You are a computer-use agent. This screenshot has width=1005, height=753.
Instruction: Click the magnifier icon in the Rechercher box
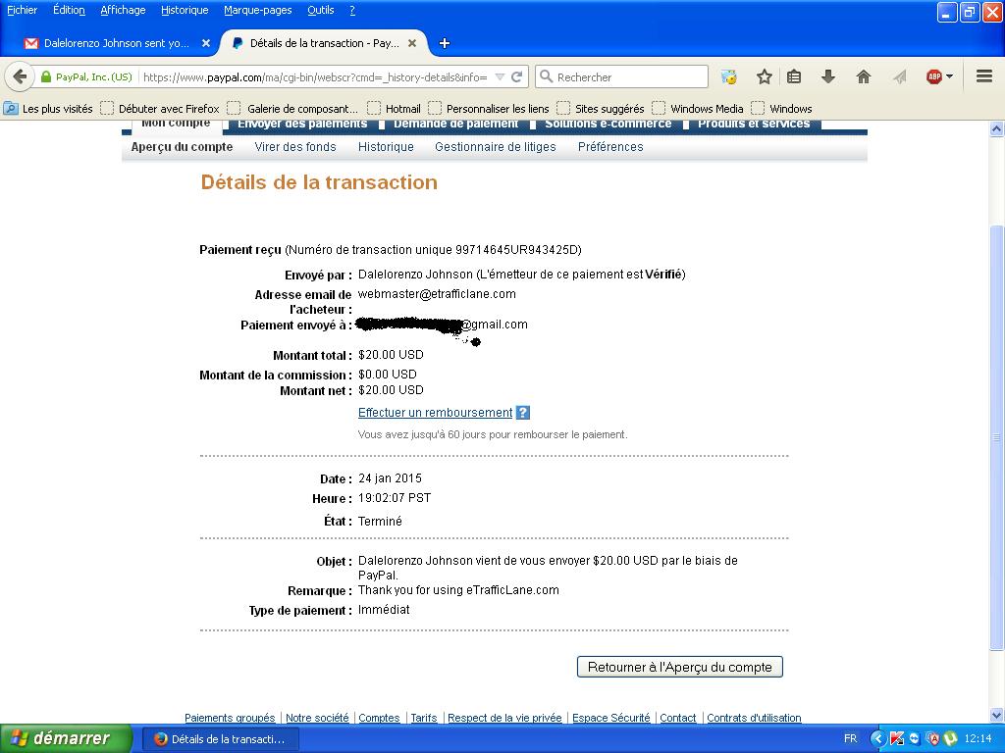tap(546, 76)
